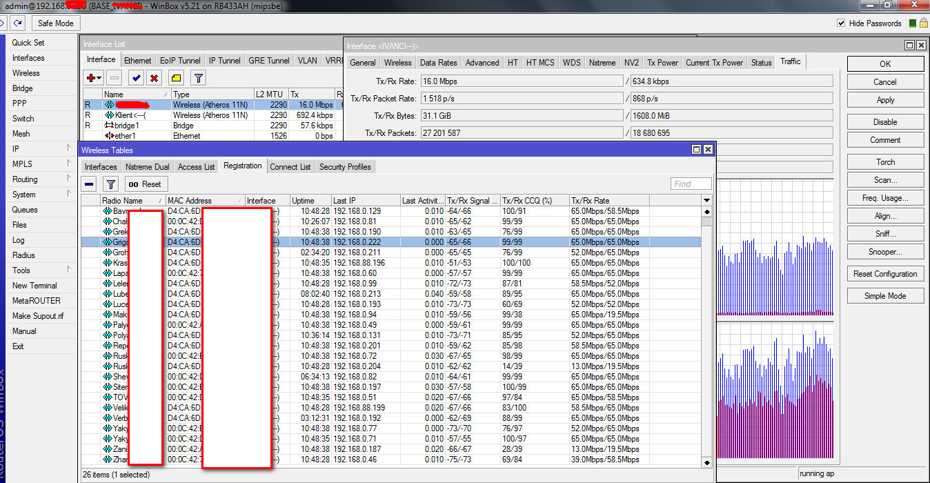Toggle the Hide Passwords checkbox
The height and width of the screenshot is (483, 930).
coord(841,23)
